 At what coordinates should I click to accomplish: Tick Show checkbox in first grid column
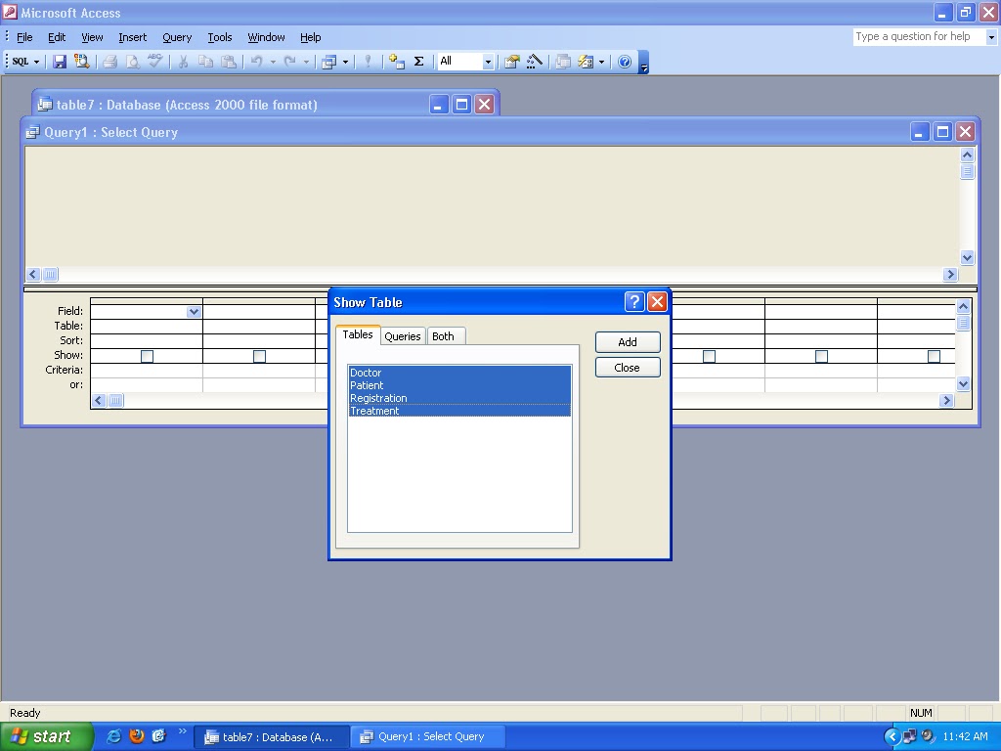(x=147, y=356)
